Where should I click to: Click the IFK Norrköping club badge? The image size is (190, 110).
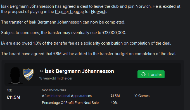point(28,74)
